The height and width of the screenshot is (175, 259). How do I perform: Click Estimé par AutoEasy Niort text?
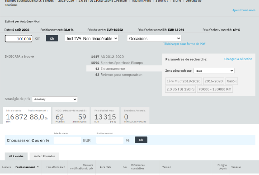23,22
